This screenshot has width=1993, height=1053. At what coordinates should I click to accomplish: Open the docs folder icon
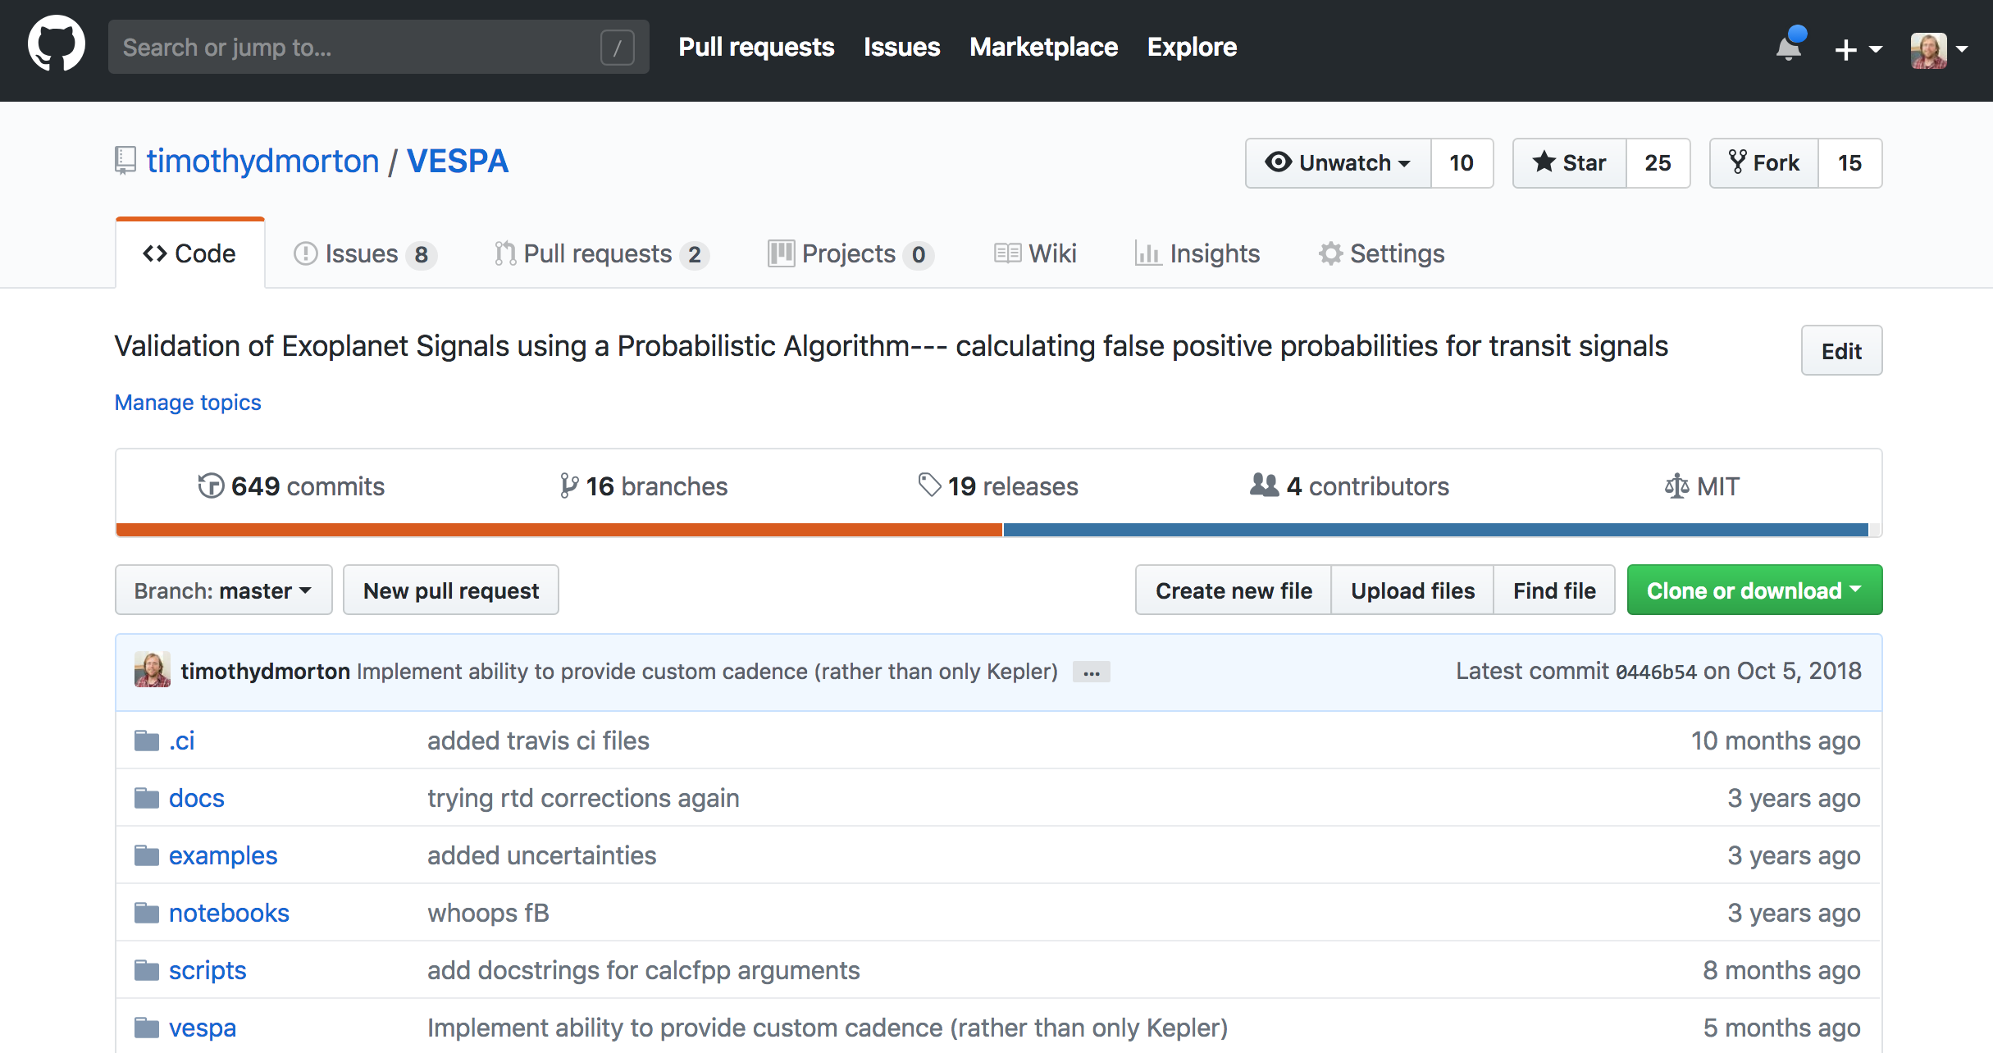point(147,798)
